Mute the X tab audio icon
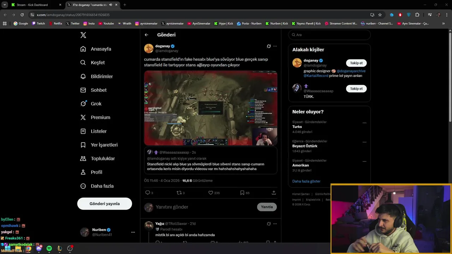This screenshot has width=452, height=254. 111,5
